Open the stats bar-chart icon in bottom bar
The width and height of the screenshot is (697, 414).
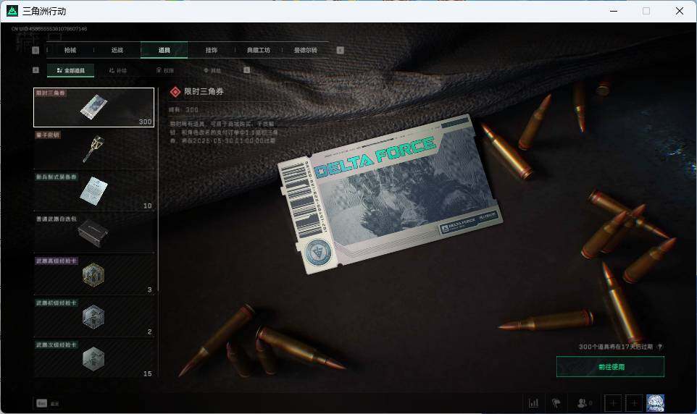tap(533, 403)
